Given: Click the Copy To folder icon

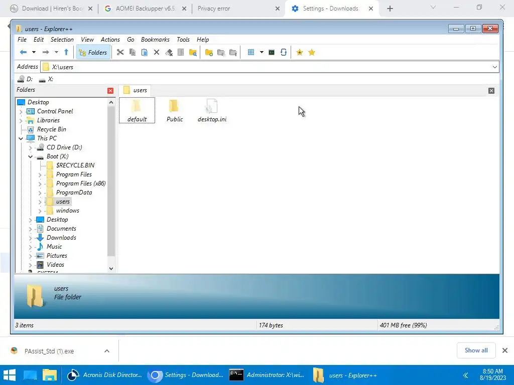Looking at the screenshot, I should (x=221, y=52).
